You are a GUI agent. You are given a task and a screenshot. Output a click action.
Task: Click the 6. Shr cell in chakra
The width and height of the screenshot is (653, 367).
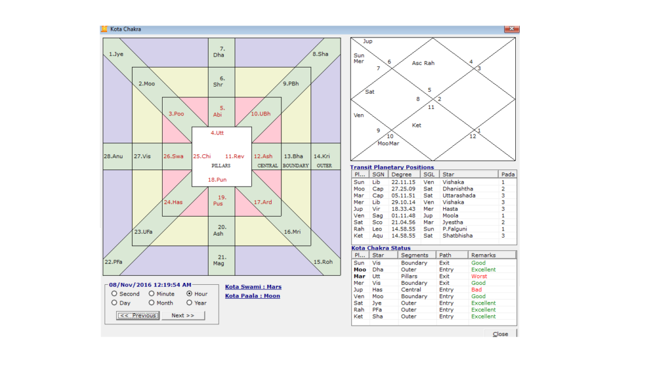tap(219, 82)
